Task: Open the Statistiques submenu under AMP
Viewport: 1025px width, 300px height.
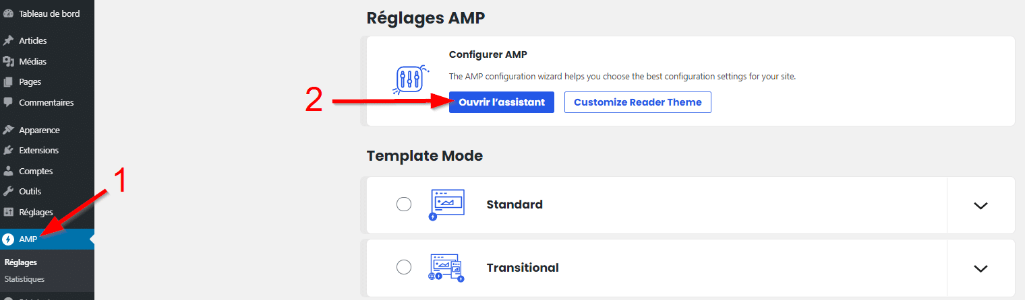Action: click(24, 279)
